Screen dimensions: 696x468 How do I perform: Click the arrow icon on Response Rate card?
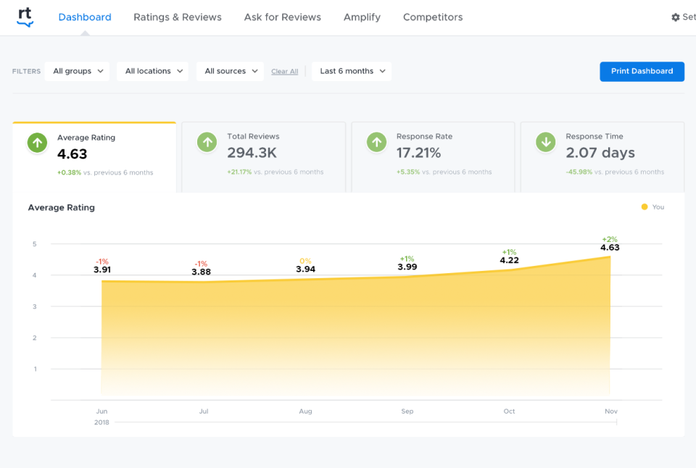click(376, 143)
